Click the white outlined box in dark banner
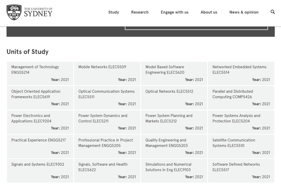This screenshot has width=281, height=192. pos(196,28)
